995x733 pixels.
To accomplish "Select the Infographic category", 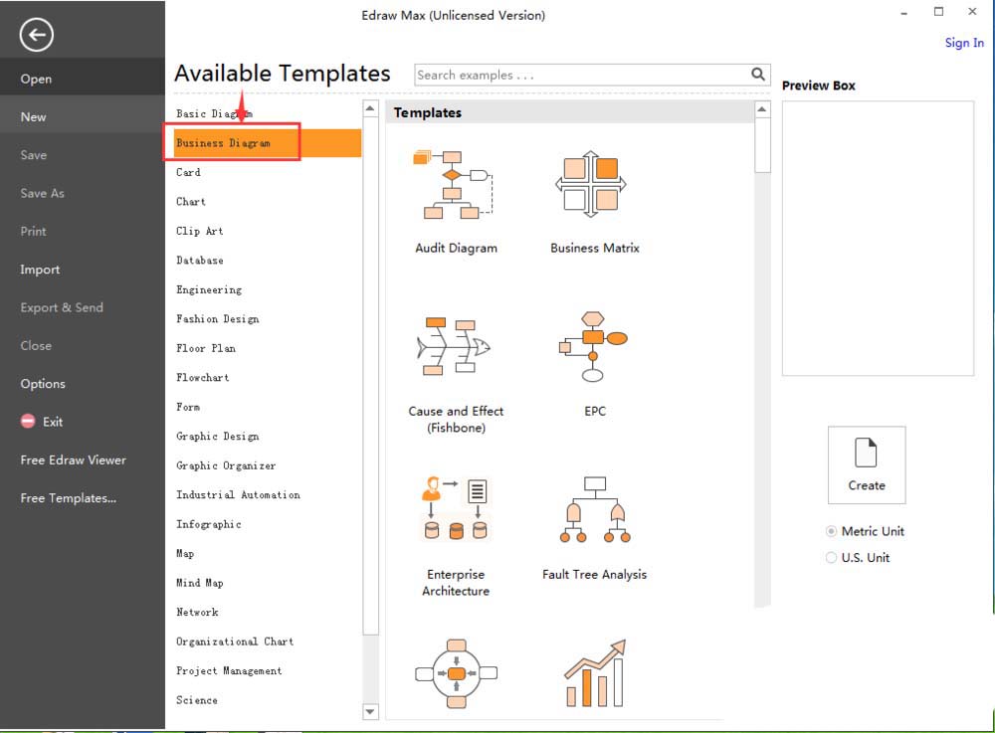I will coord(209,524).
